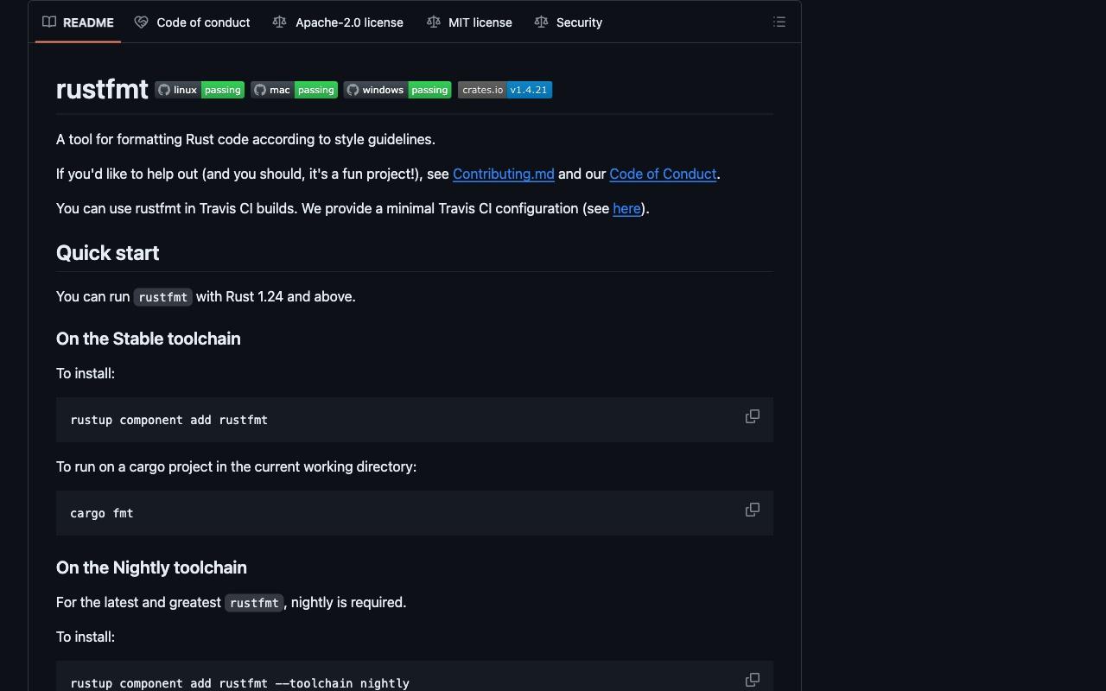
Task: Click the book icon on README tab
Action: [49, 22]
